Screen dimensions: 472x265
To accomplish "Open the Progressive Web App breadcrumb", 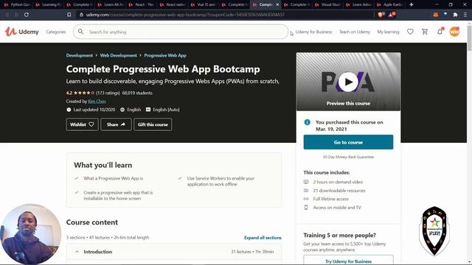I will 165,55.
